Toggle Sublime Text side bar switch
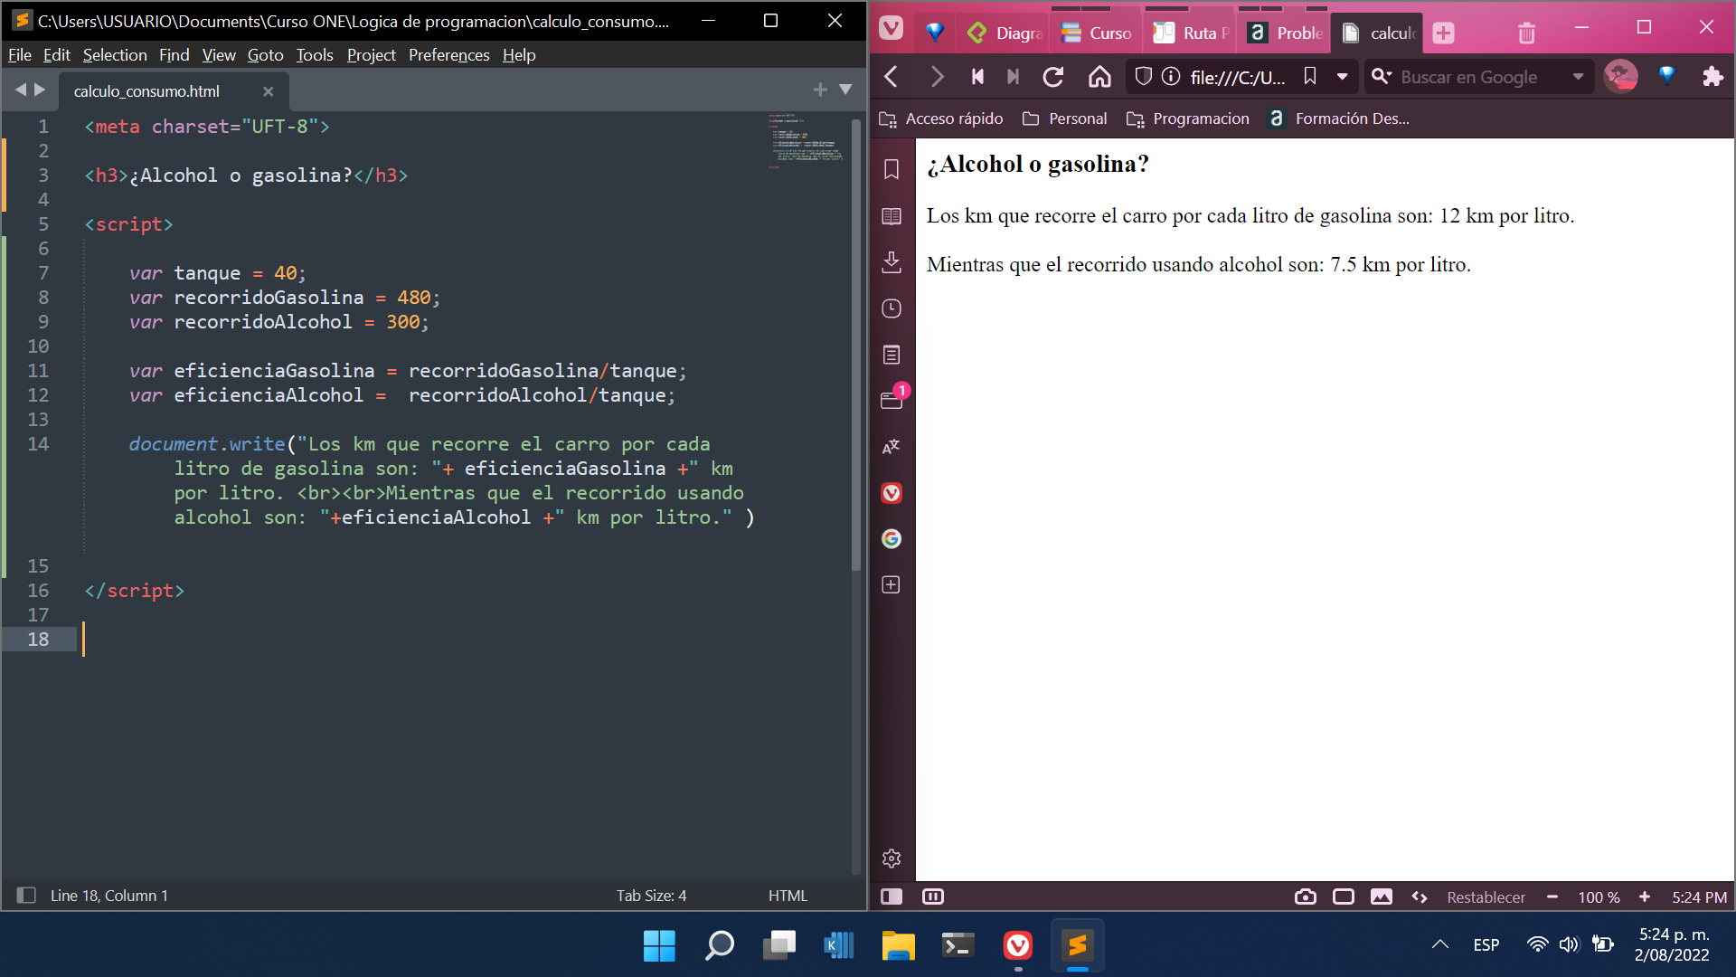The height and width of the screenshot is (977, 1736). [x=26, y=896]
